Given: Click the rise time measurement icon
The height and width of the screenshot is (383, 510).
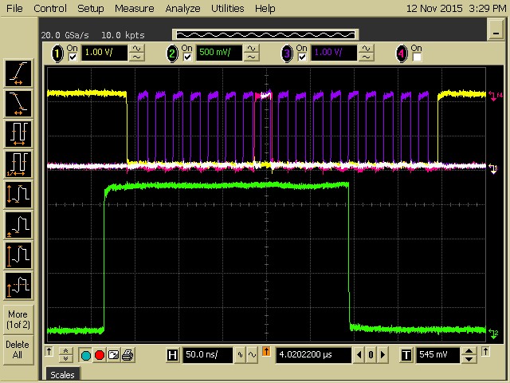Looking at the screenshot, I should click(x=18, y=74).
